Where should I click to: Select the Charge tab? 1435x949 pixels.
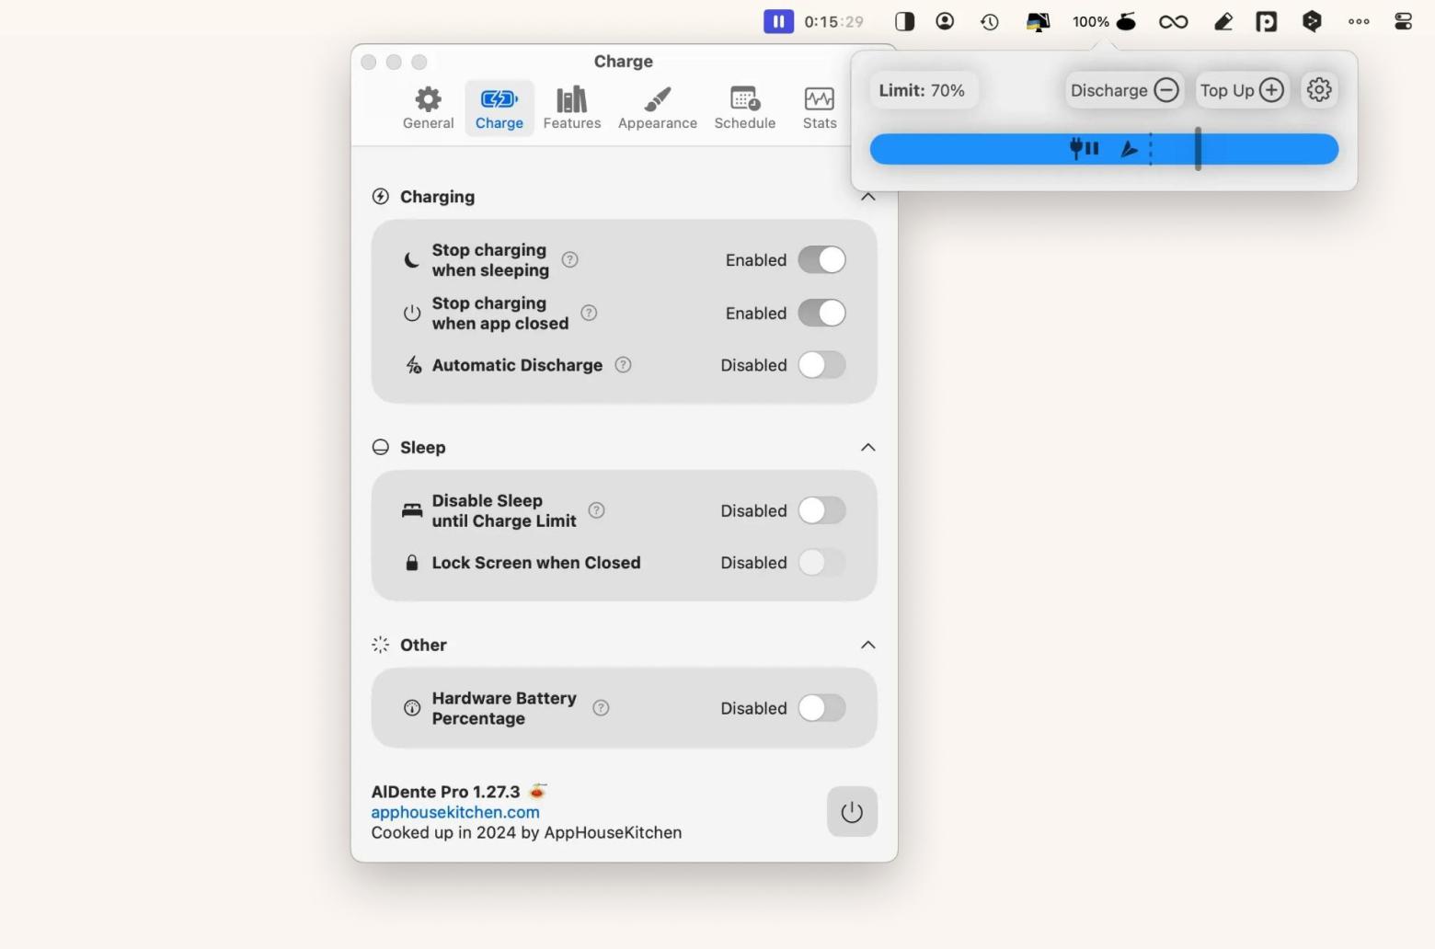tap(499, 109)
